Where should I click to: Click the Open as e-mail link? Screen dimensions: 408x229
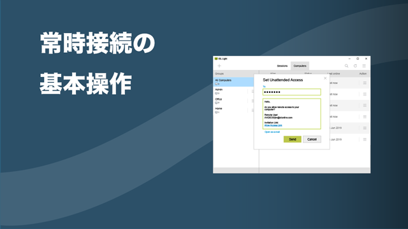pos(272,132)
